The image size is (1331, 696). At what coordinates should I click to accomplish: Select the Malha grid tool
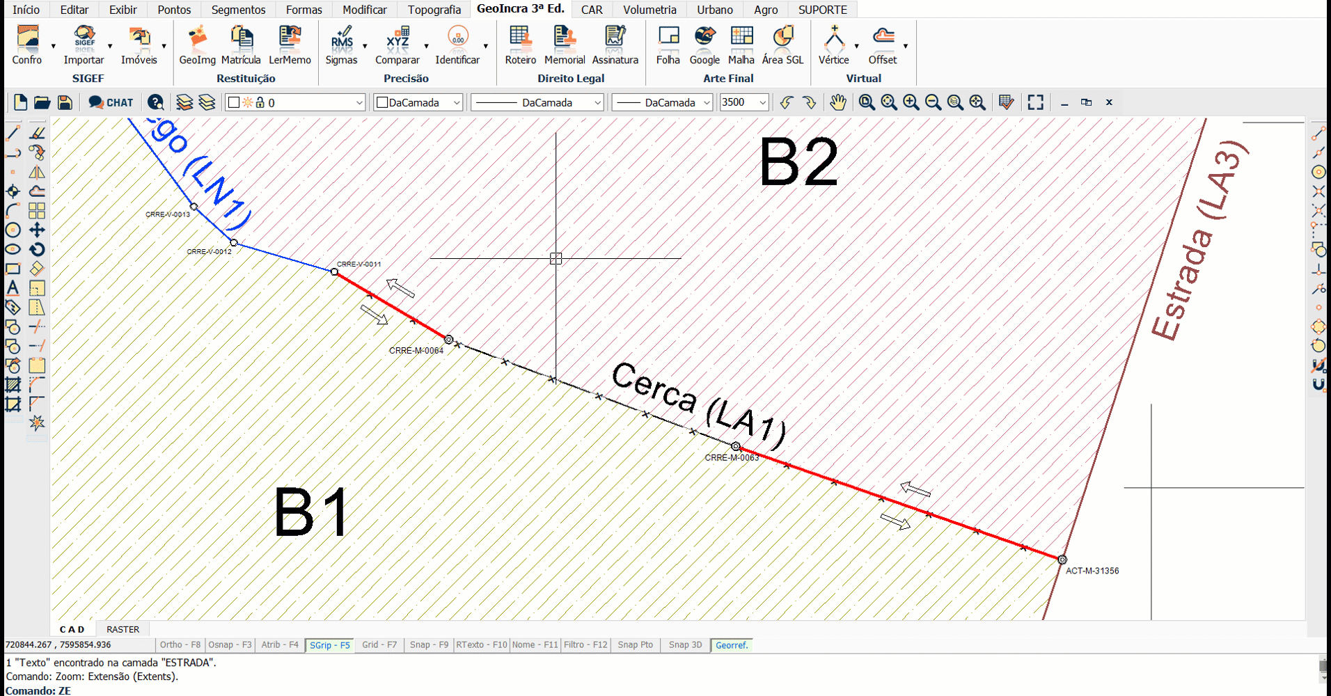pos(741,45)
